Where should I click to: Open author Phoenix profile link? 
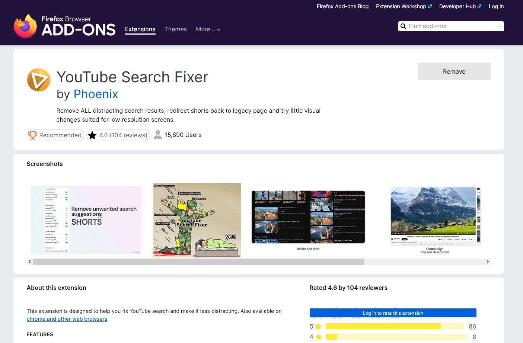96,94
